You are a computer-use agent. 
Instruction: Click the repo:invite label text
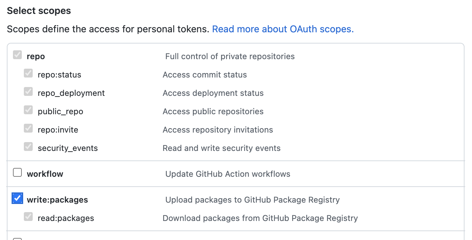pyautogui.click(x=58, y=130)
